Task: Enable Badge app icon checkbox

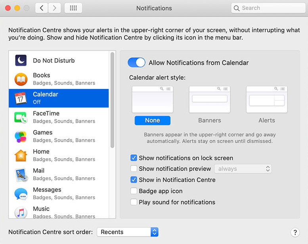Action: click(x=134, y=191)
